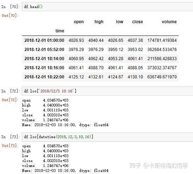Image resolution: width=193 pixels, height=174 pixels.
Task: Select row index 2018-12-01 18:14:00
Action: point(44,59)
